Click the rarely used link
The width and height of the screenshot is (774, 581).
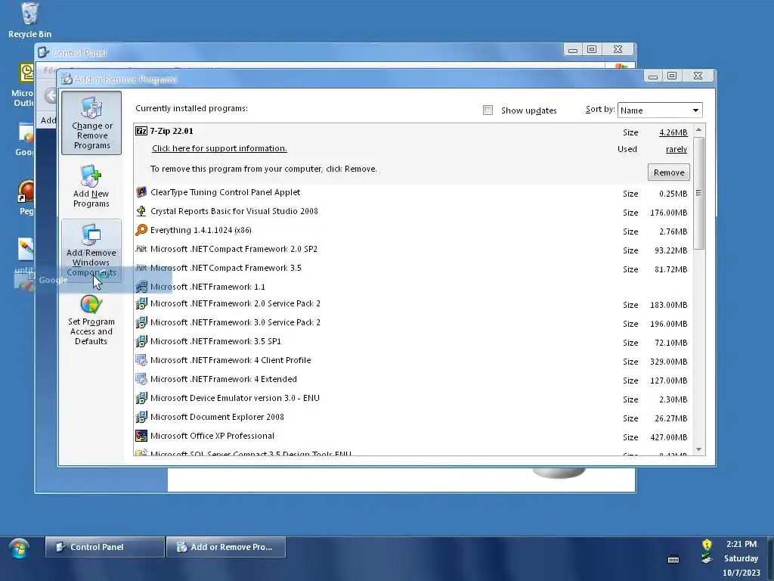[x=676, y=149]
